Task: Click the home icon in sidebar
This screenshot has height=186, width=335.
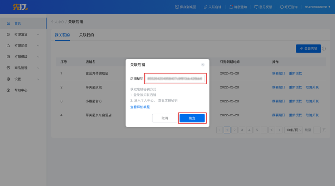Action: tap(9, 24)
